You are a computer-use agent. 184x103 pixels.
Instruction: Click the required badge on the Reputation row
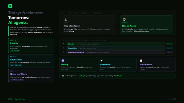point(170,48)
